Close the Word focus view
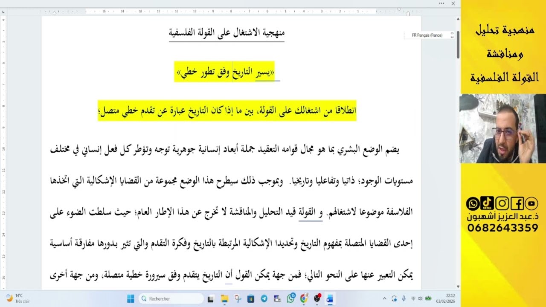 (x=453, y=3)
